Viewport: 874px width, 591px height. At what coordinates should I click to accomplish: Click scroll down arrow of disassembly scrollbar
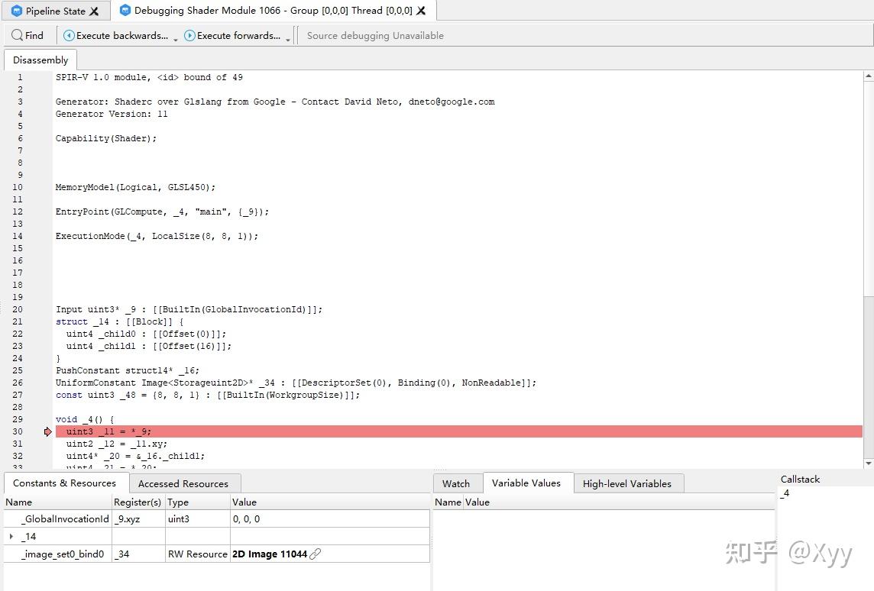coord(869,463)
